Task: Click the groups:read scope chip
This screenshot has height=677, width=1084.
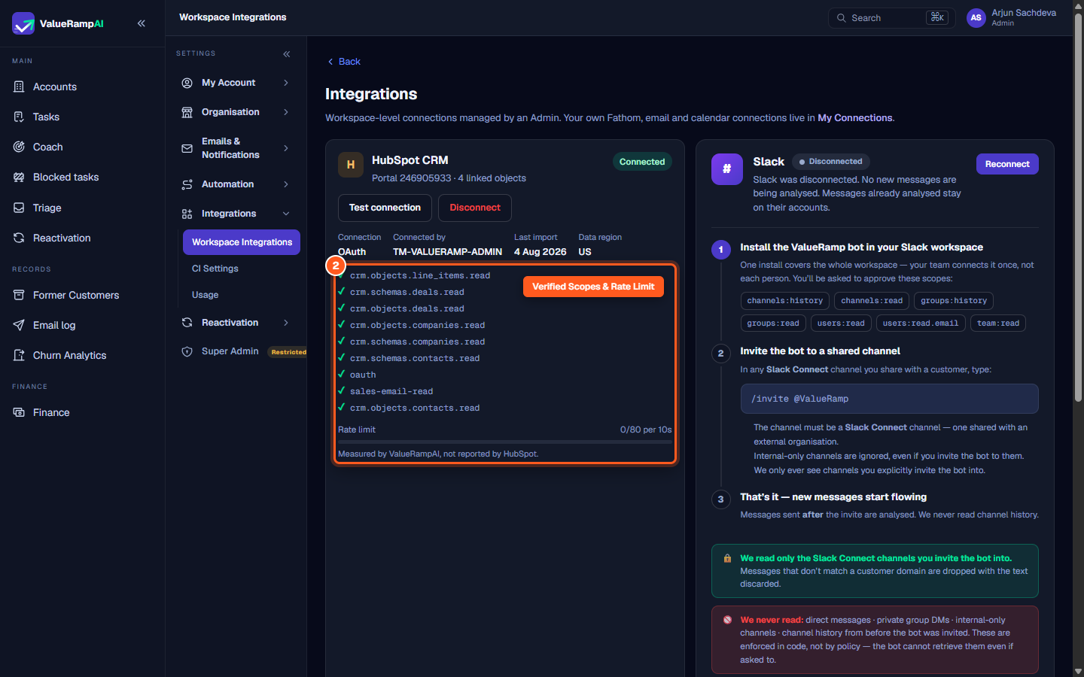Action: [x=773, y=323]
